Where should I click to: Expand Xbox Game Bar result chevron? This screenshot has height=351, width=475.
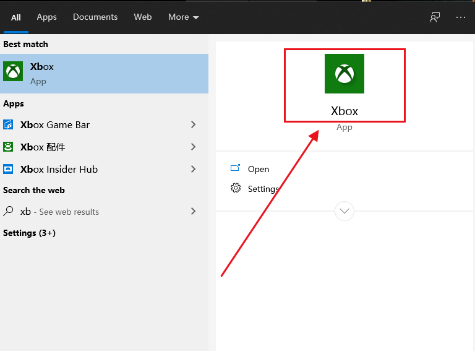[x=193, y=124]
